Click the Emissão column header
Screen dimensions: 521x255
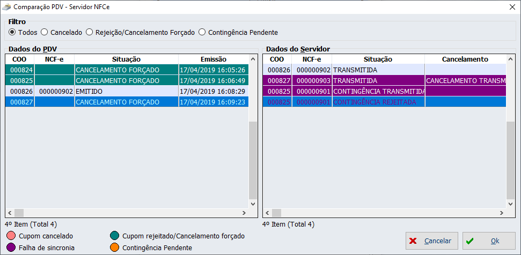pyautogui.click(x=213, y=59)
